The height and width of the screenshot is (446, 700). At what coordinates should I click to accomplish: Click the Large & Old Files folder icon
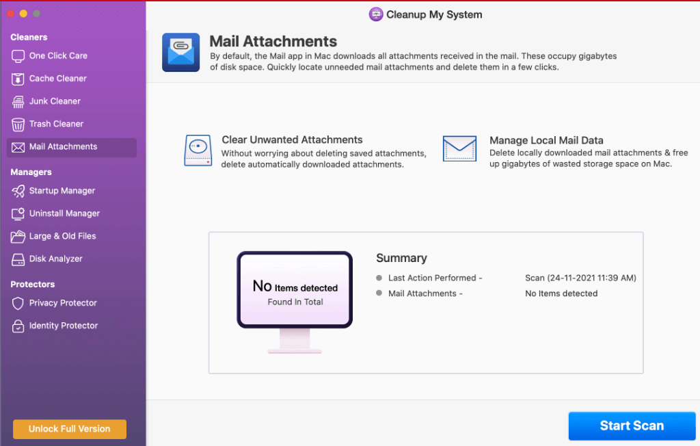tap(18, 237)
